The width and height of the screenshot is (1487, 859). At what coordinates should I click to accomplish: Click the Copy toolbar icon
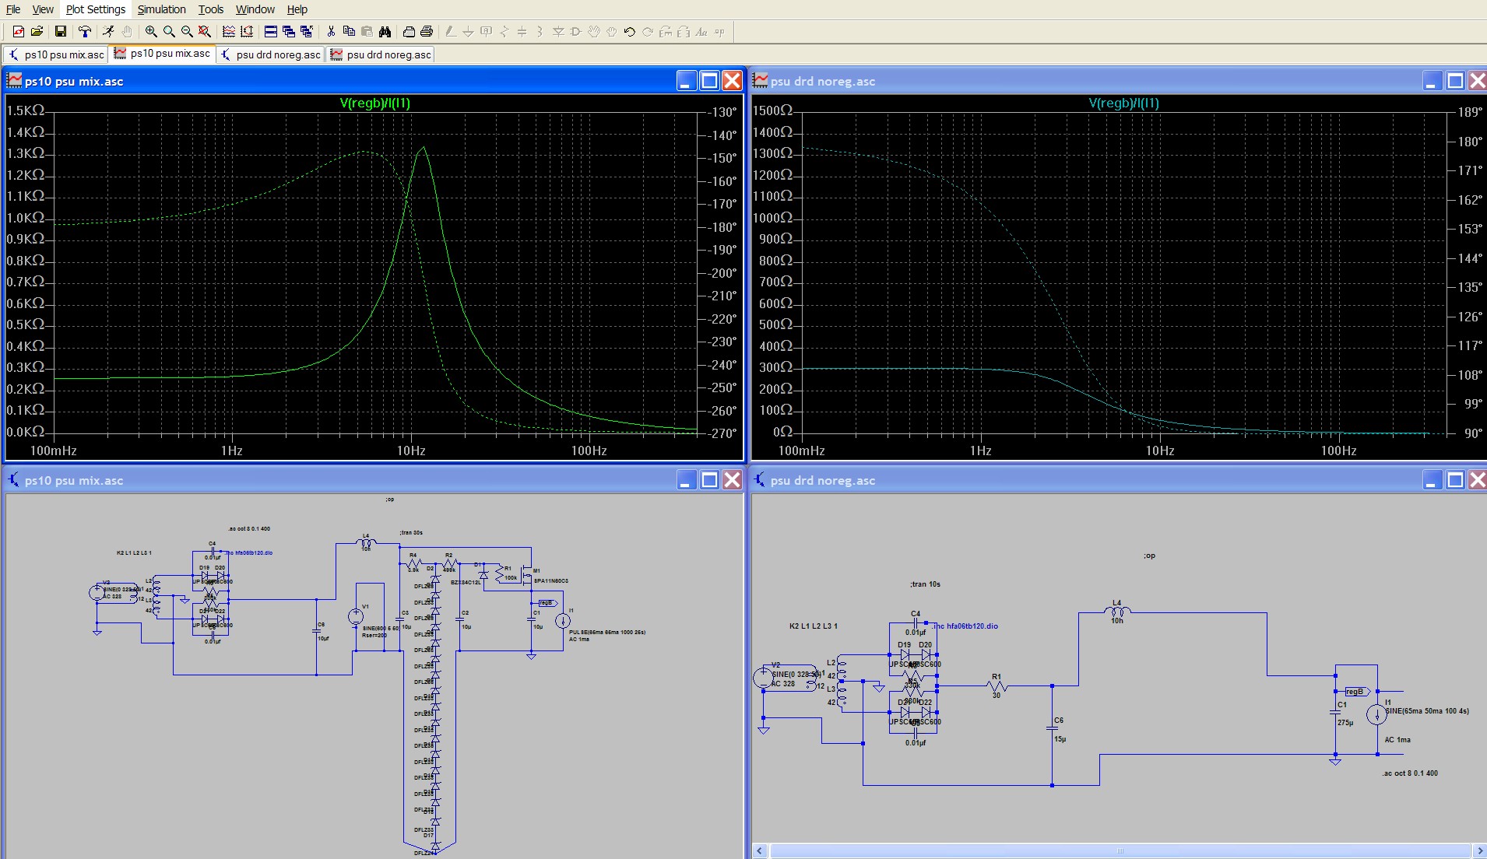349,32
